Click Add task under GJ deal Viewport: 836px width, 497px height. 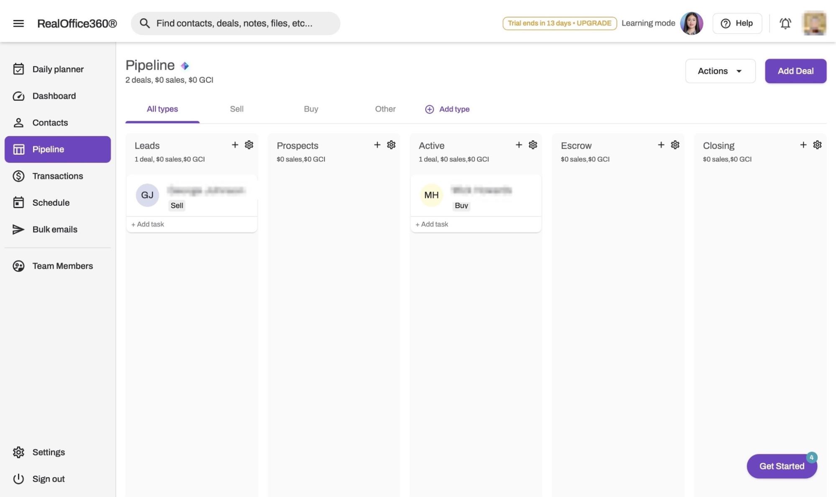pos(148,224)
